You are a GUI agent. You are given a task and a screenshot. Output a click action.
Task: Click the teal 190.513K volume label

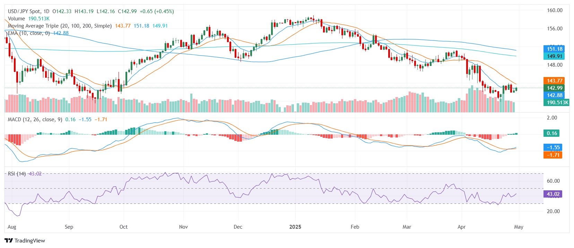557,103
